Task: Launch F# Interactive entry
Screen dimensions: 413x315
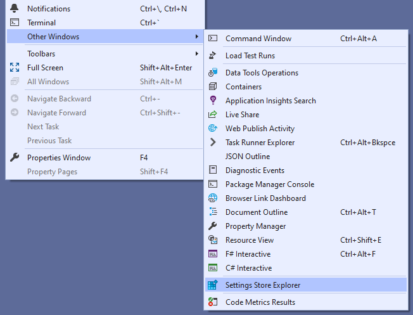Action: [x=306, y=254]
